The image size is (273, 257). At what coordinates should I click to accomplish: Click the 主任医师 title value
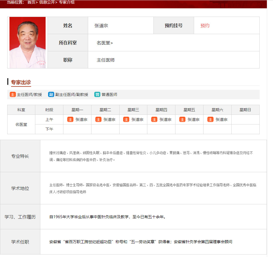(x=106, y=60)
